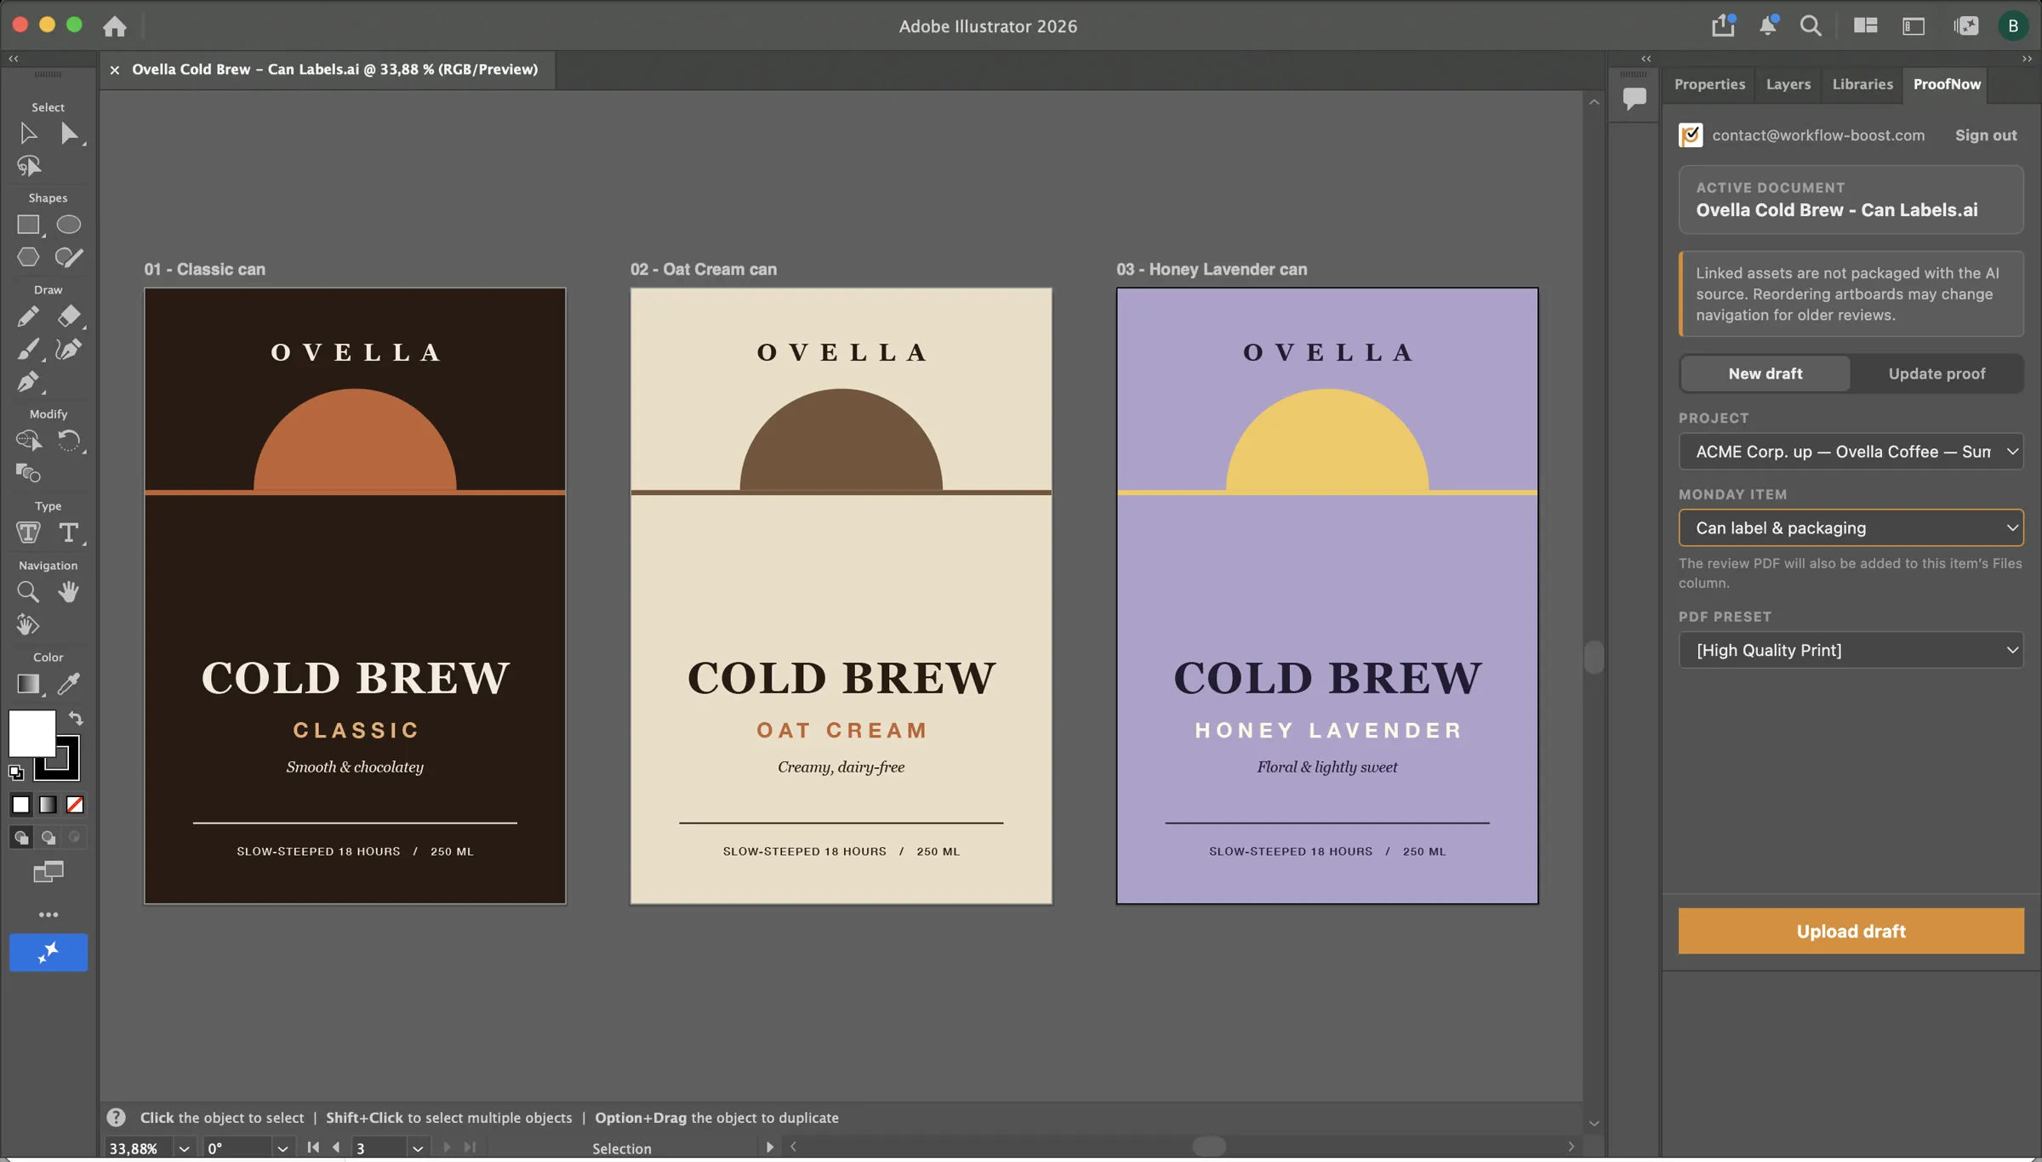The width and height of the screenshot is (2042, 1162).
Task: Select the Rectangle tool
Action: pos(28,225)
